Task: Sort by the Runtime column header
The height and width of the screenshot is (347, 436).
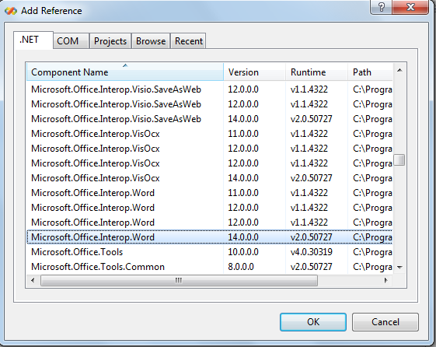Action: click(x=317, y=72)
